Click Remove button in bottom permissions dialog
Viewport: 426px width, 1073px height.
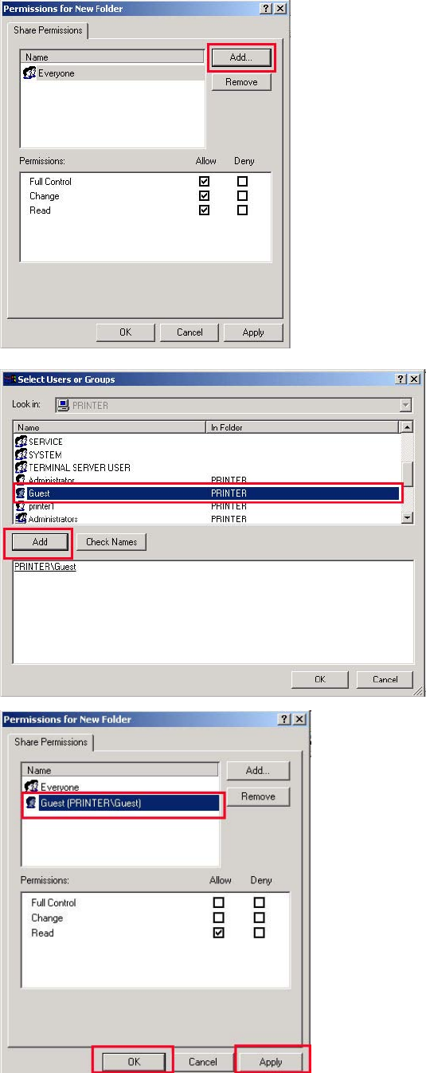coord(258,796)
